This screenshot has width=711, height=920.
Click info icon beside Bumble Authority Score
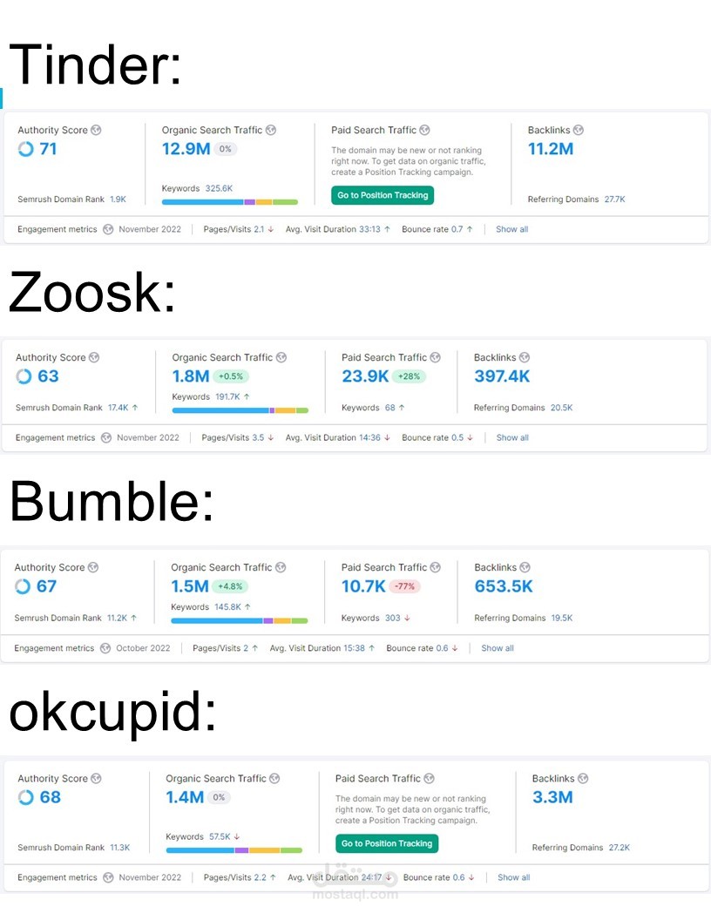(x=93, y=567)
